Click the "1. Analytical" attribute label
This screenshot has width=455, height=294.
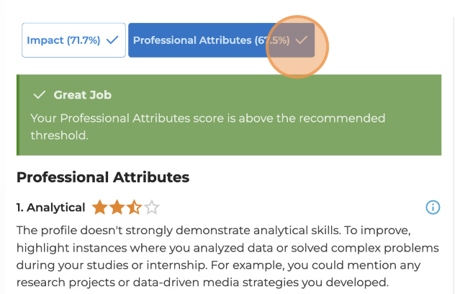(50, 208)
